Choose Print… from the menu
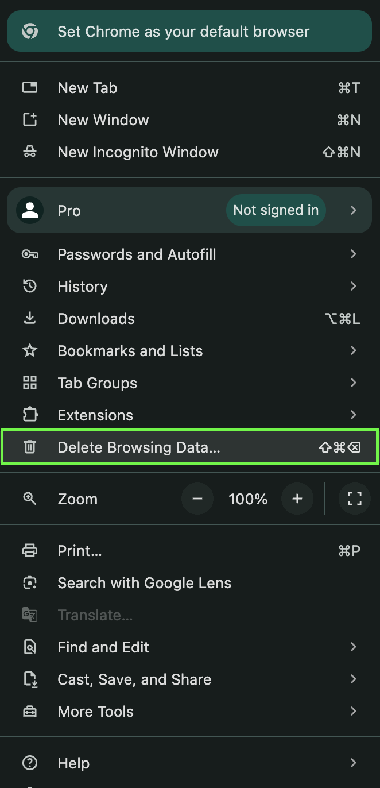The image size is (380, 788). tap(80, 551)
